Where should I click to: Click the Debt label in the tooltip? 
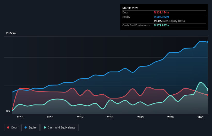tap(125, 12)
